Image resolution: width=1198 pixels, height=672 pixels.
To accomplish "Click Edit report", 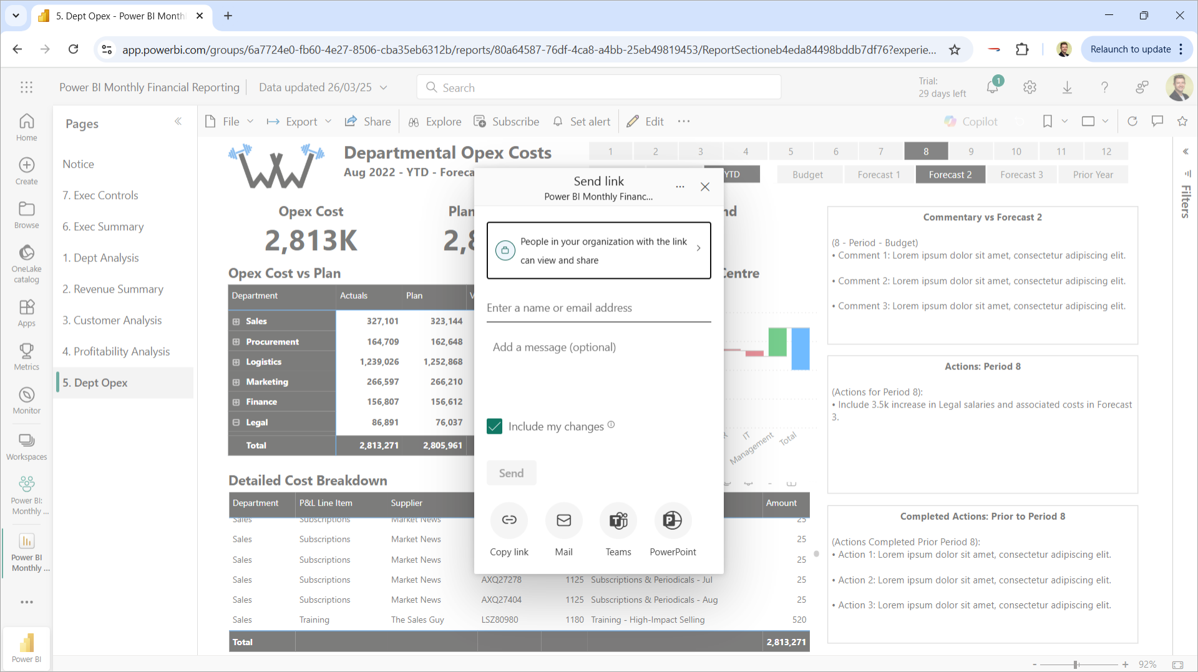I will coord(645,122).
